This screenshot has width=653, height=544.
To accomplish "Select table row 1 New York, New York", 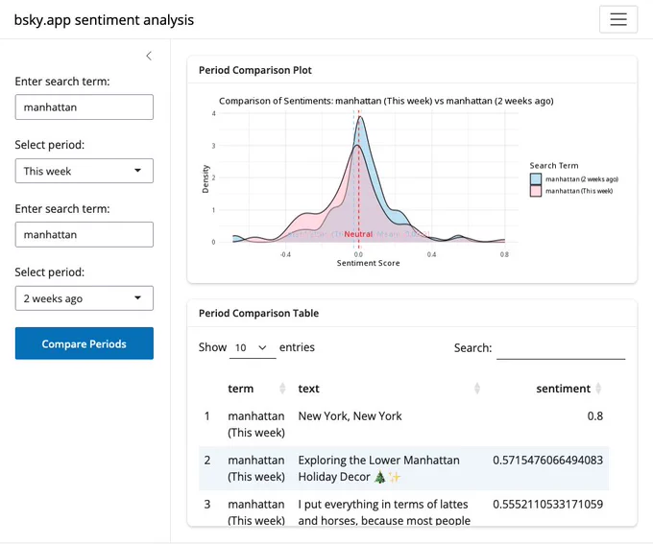I will tap(403, 424).
